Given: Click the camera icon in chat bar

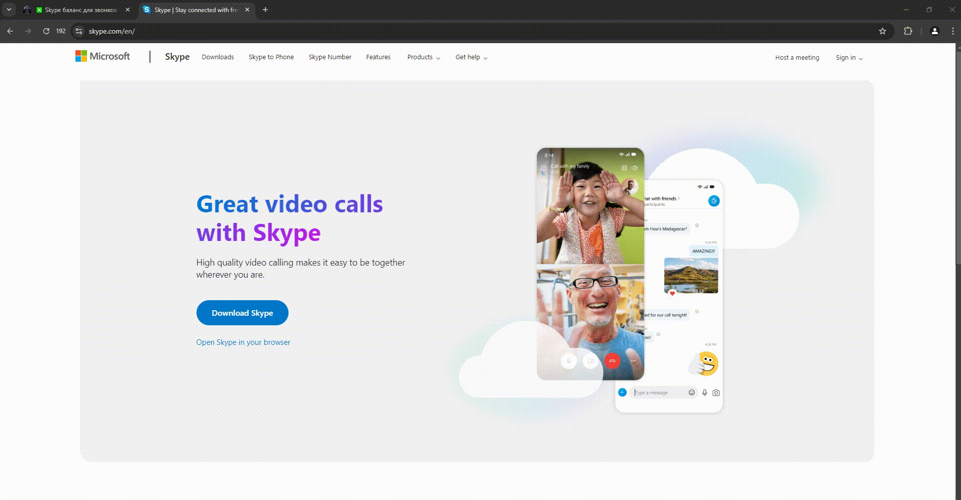Looking at the screenshot, I should pyautogui.click(x=716, y=393).
